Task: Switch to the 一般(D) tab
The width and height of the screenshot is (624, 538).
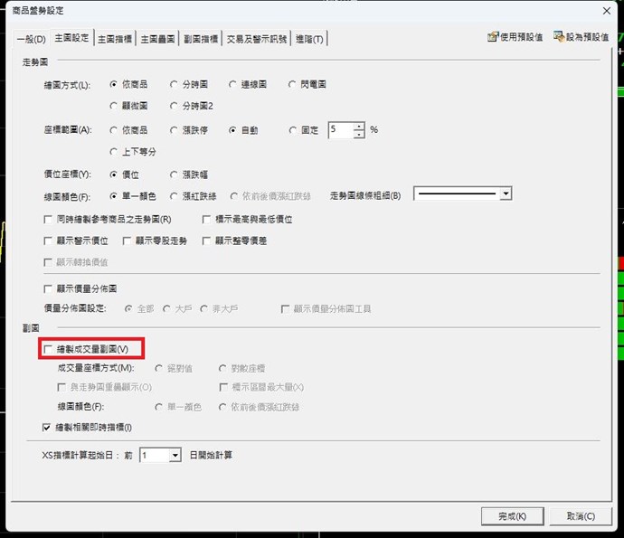Action: pos(32,39)
